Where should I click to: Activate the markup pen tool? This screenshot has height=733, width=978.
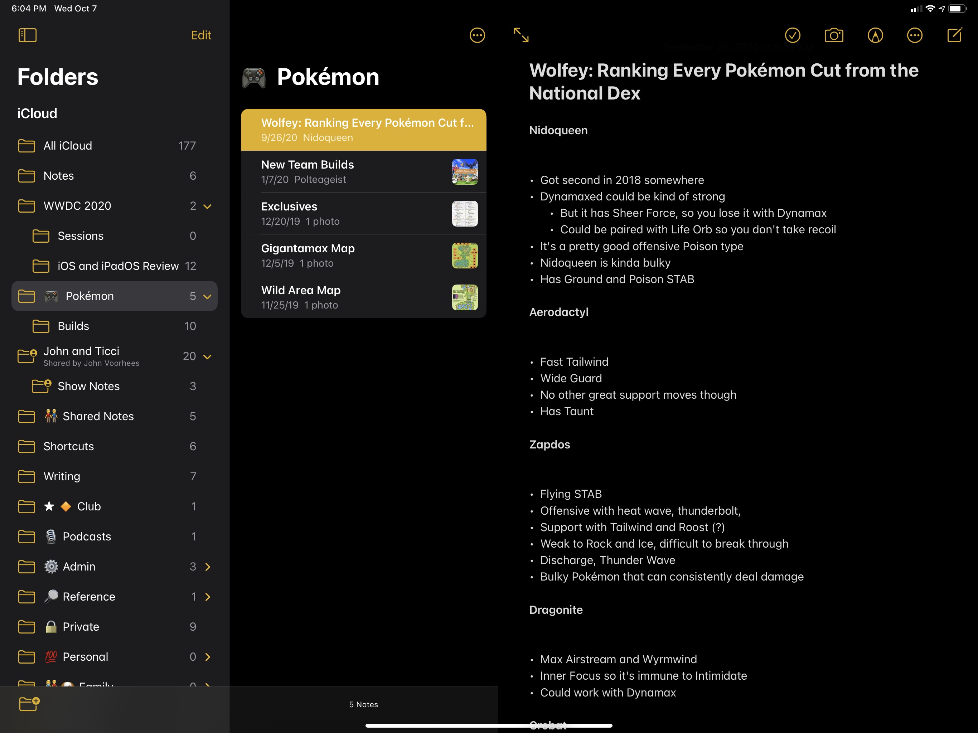click(x=875, y=35)
